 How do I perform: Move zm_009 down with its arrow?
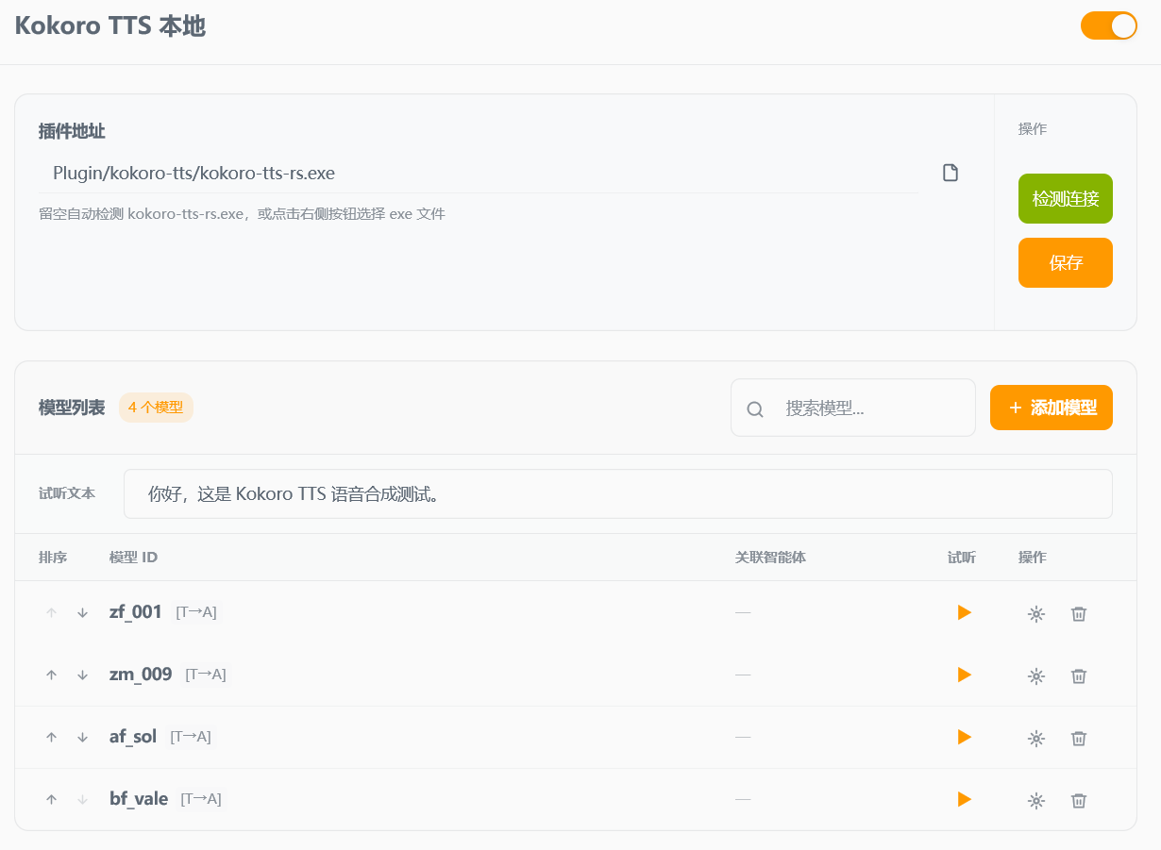(82, 675)
